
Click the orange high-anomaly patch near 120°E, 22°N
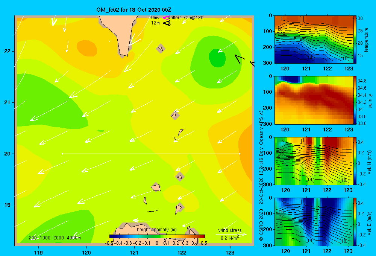(87, 48)
